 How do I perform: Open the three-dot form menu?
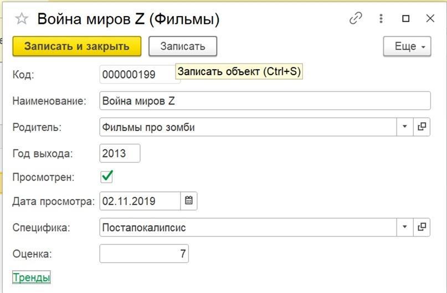pos(381,18)
